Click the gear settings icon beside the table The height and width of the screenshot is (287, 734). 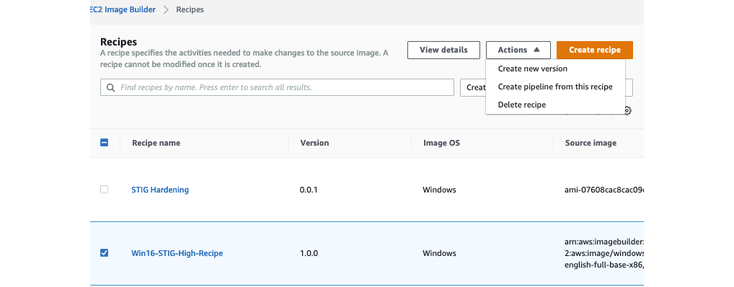tap(628, 110)
